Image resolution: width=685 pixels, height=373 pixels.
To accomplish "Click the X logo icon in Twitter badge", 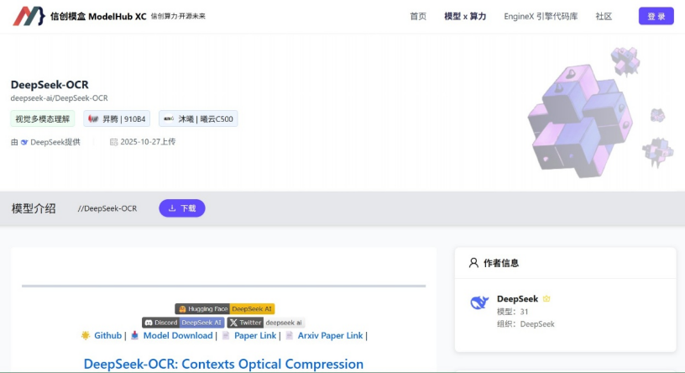I will 233,323.
